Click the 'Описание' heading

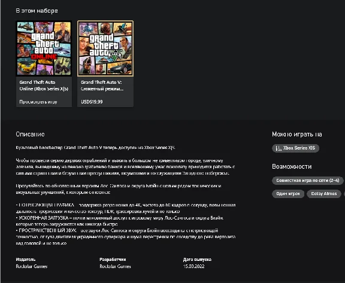[30, 134]
